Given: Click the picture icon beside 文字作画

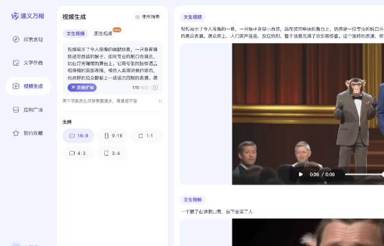Looking at the screenshot, I should (16, 63).
